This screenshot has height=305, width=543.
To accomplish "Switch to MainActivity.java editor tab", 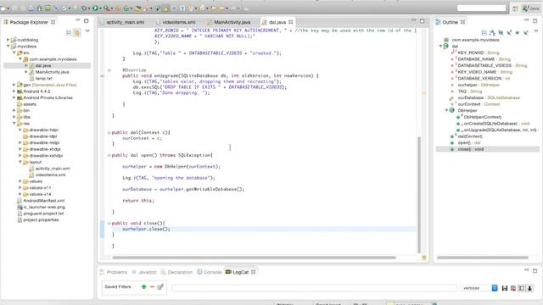I will pos(232,22).
